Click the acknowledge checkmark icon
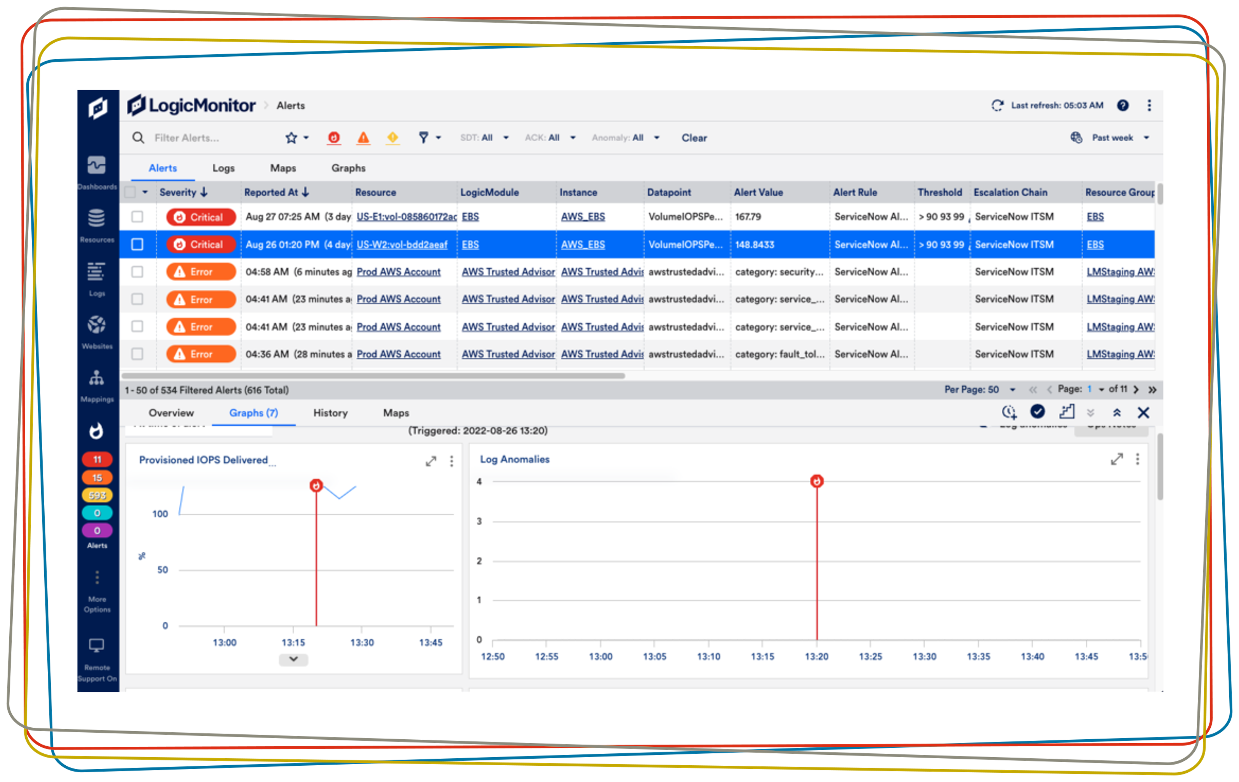The width and height of the screenshot is (1239, 782). [x=1038, y=412]
